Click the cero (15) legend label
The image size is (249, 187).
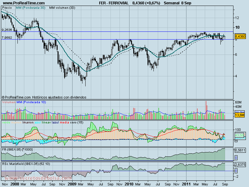77,122
